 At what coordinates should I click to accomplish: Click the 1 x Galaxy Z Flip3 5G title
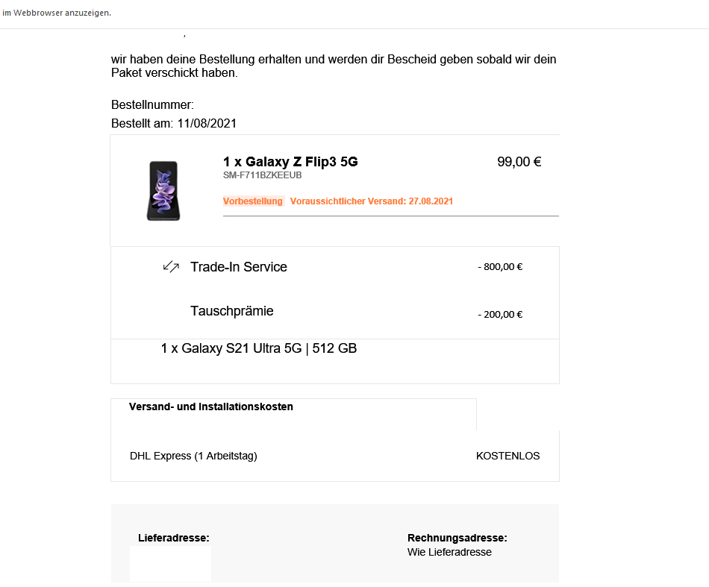click(290, 162)
